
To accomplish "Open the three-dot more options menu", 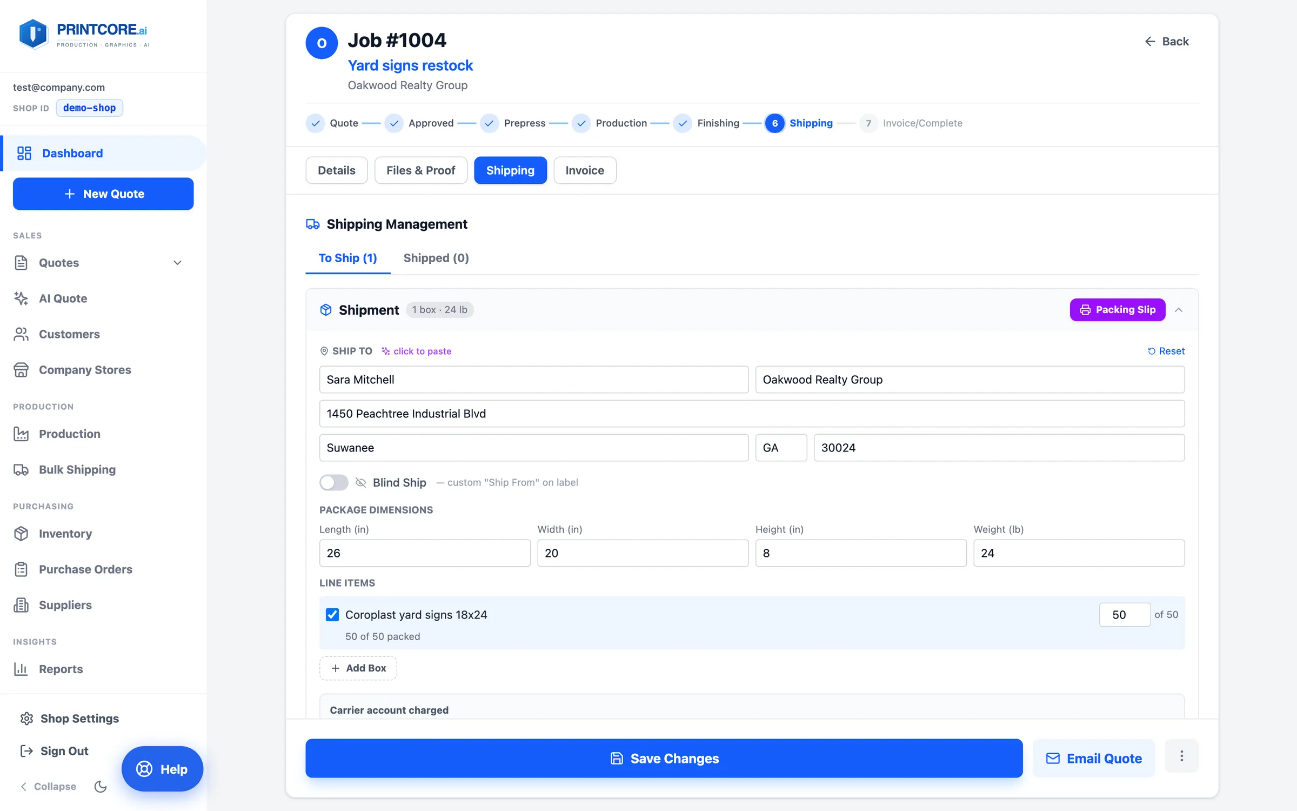I will click(x=1182, y=756).
